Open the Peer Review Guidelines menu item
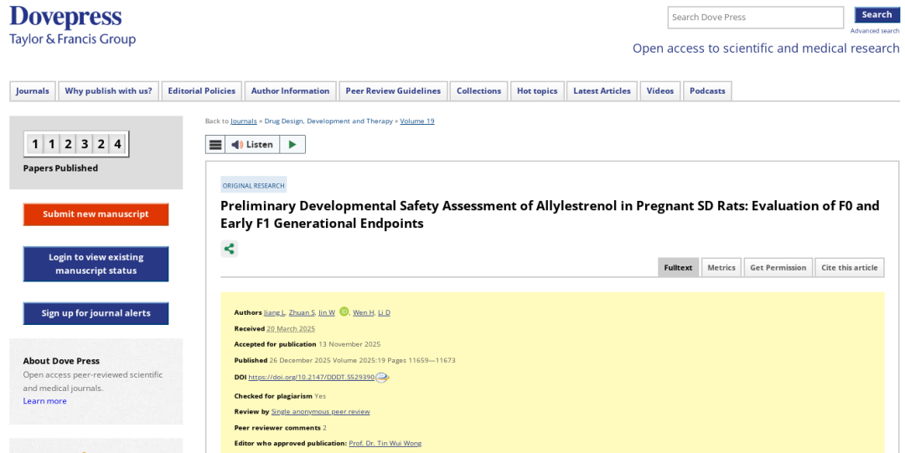This screenshot has height=453, width=905. pyautogui.click(x=393, y=91)
